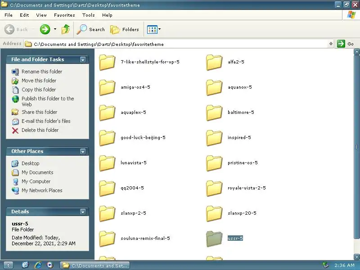Select the royale-vista-2-5 folder icon
360x270 pixels.
214,189
